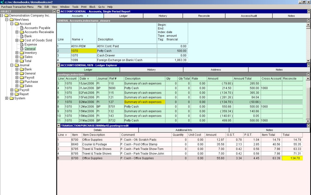
Task: Expand the Report folder node
Action: [x=12, y=94]
